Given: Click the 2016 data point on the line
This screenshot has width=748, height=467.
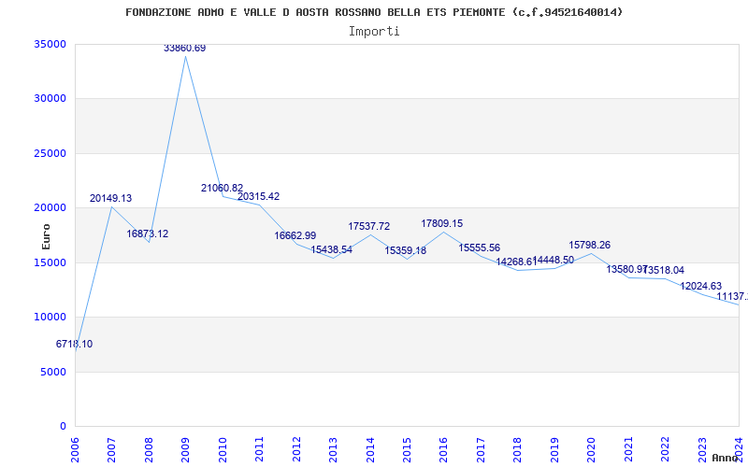Looking at the screenshot, I should (443, 232).
